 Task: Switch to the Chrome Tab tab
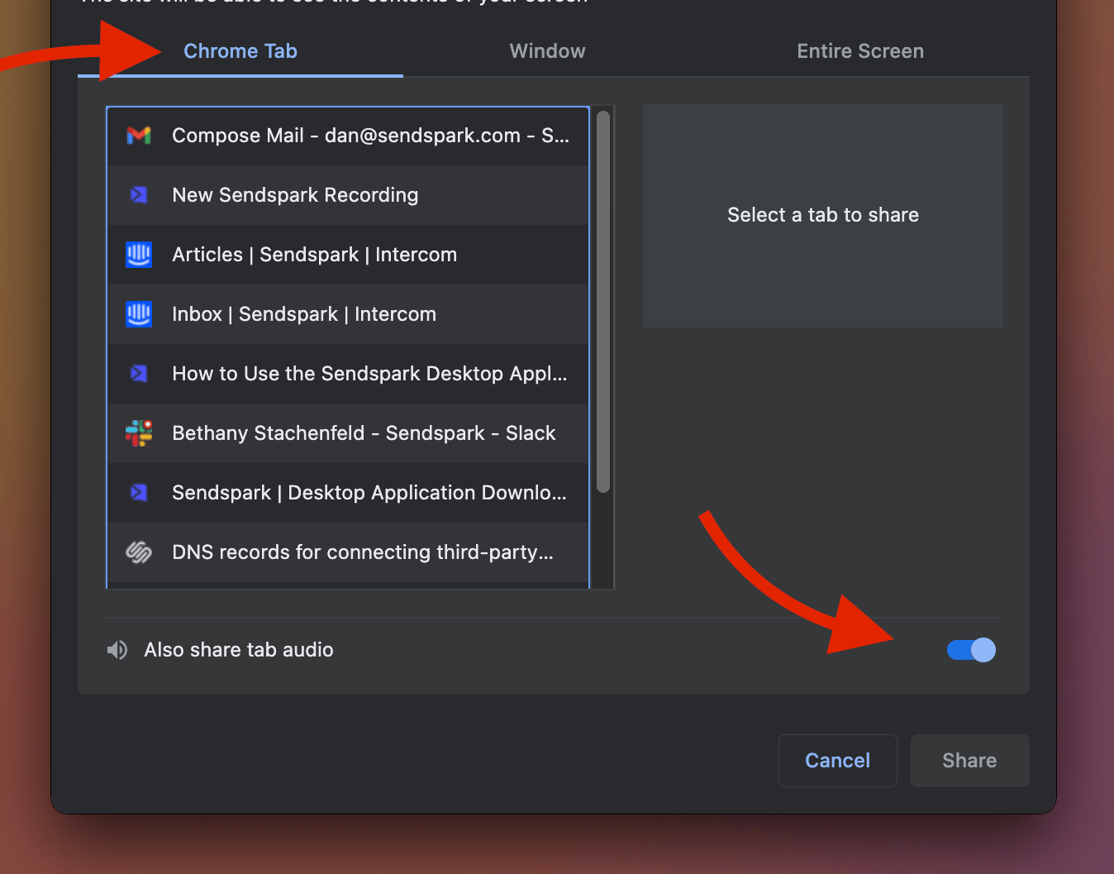click(x=240, y=51)
